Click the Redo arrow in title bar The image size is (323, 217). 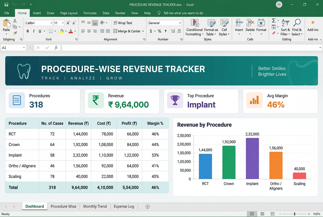coord(23,5)
